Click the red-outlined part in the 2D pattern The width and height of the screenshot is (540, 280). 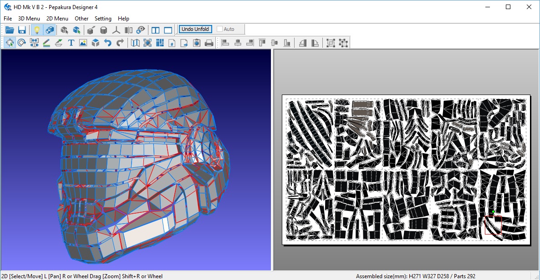click(x=493, y=225)
